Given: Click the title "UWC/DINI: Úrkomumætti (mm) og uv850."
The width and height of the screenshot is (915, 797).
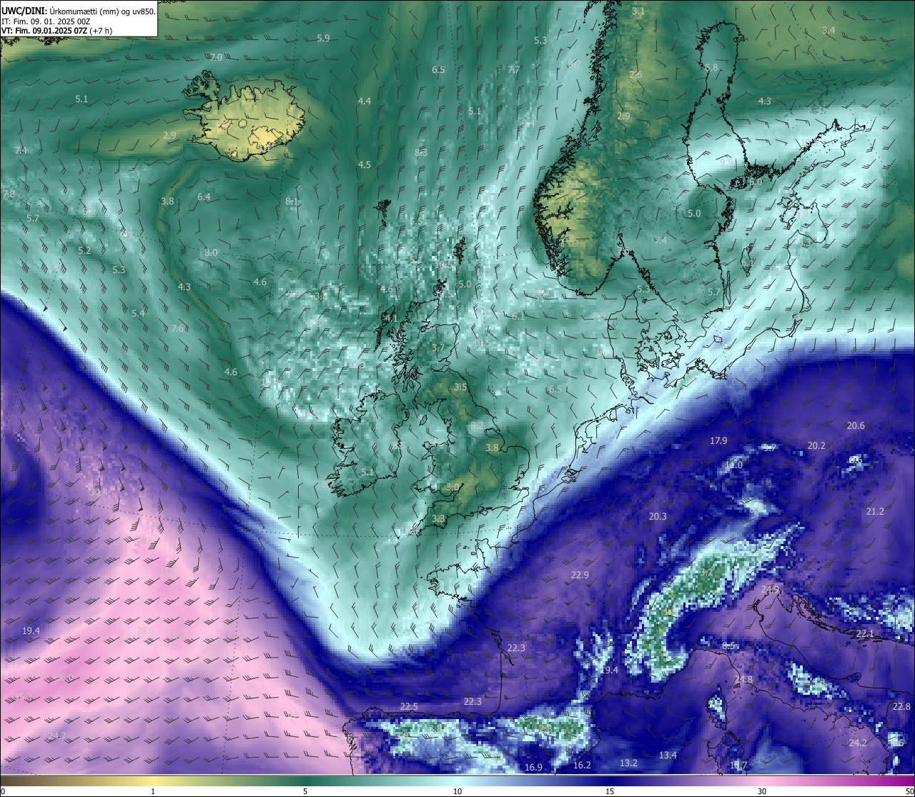Looking at the screenshot, I should [79, 11].
